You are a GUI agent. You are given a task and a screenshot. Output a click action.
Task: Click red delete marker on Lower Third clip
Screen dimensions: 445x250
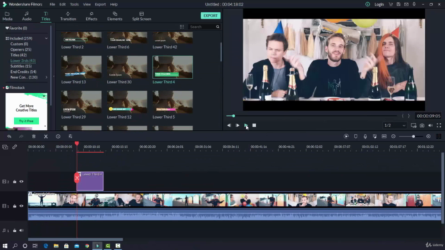(x=77, y=178)
